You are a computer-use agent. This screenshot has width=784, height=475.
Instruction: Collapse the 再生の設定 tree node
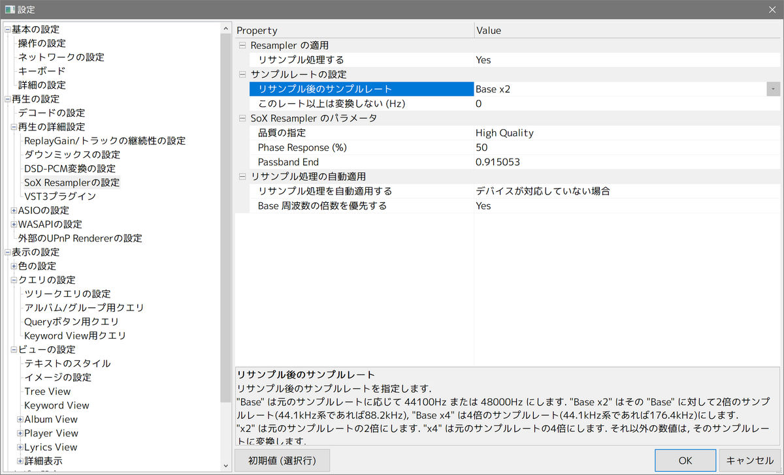click(7, 99)
